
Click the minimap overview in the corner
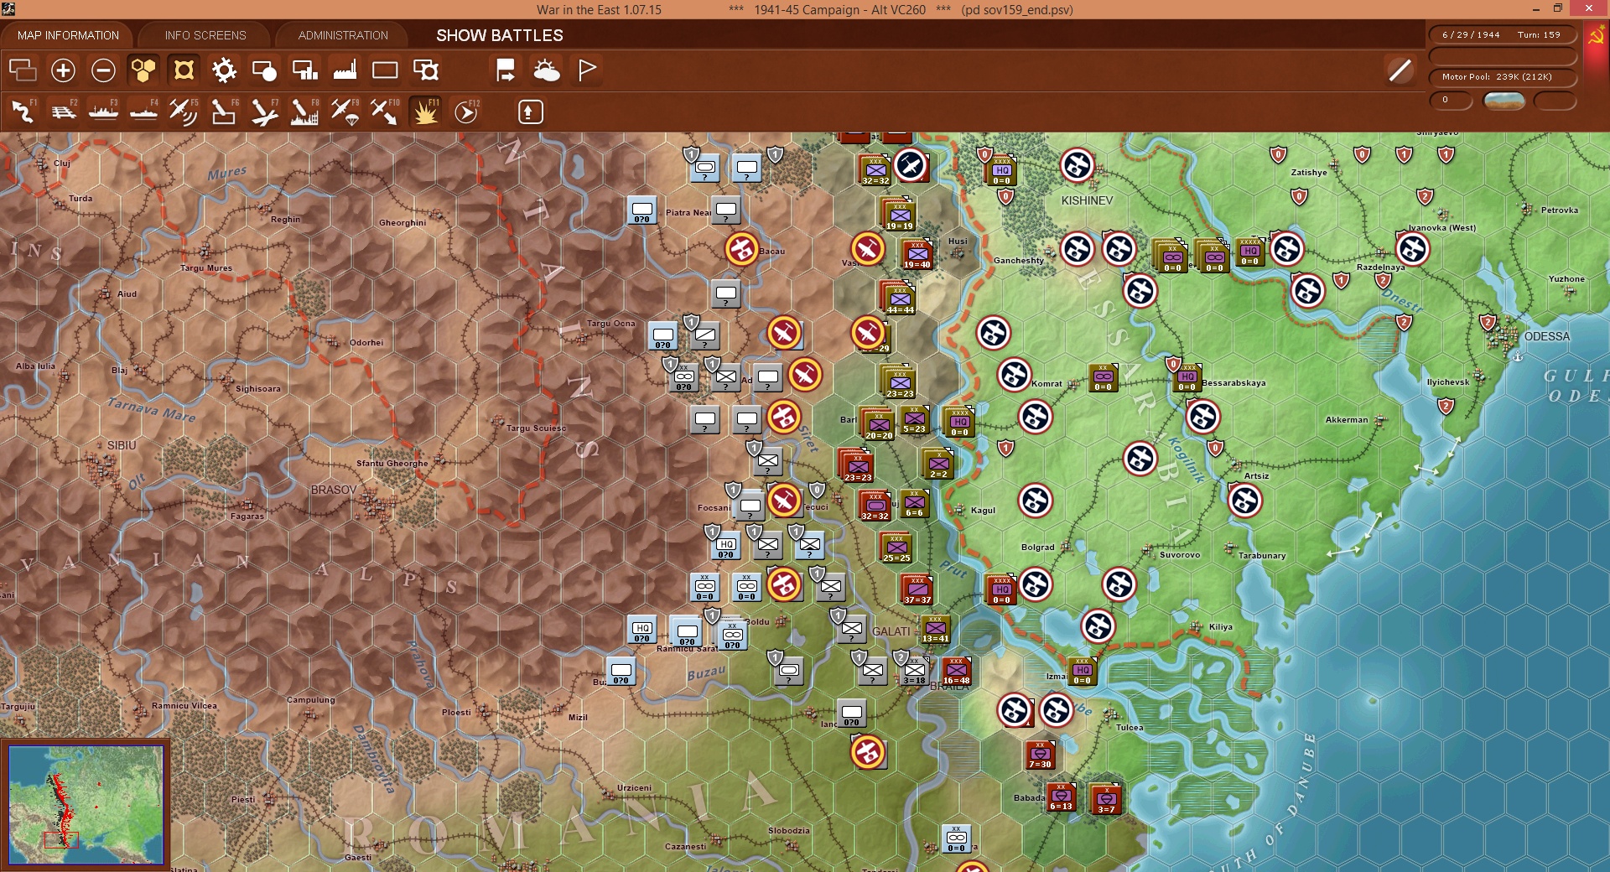(x=86, y=805)
